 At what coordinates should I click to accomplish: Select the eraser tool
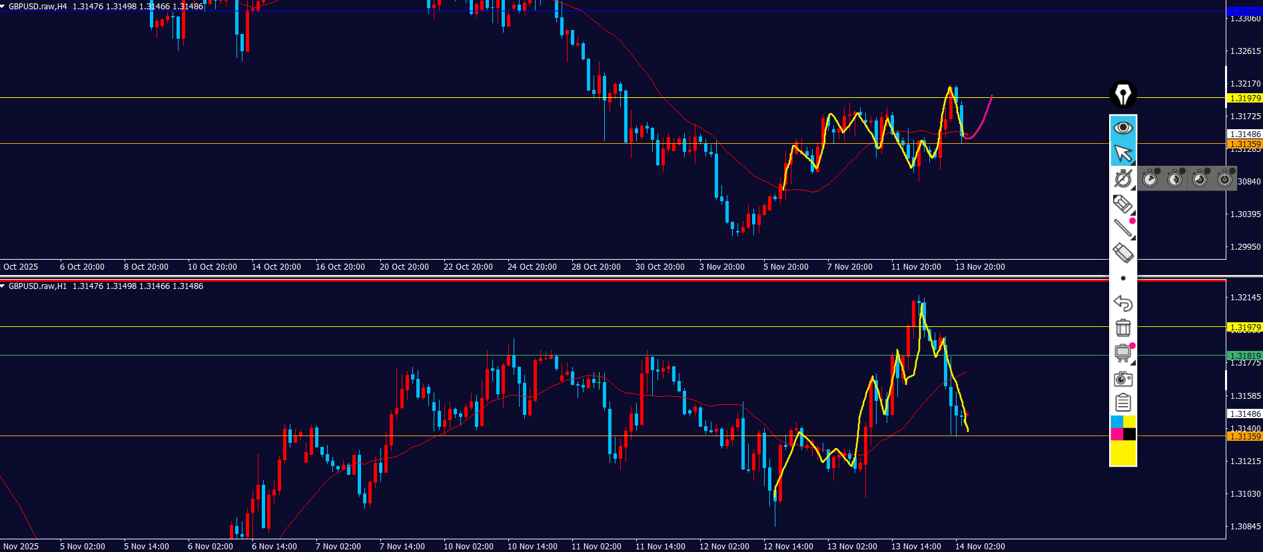click(1123, 253)
